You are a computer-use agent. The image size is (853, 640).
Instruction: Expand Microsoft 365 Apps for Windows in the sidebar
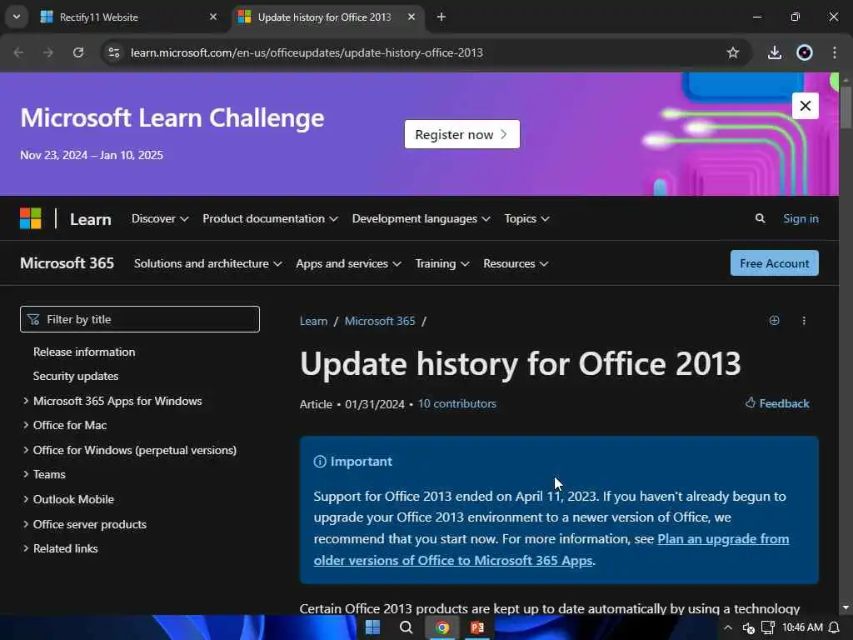tap(26, 401)
